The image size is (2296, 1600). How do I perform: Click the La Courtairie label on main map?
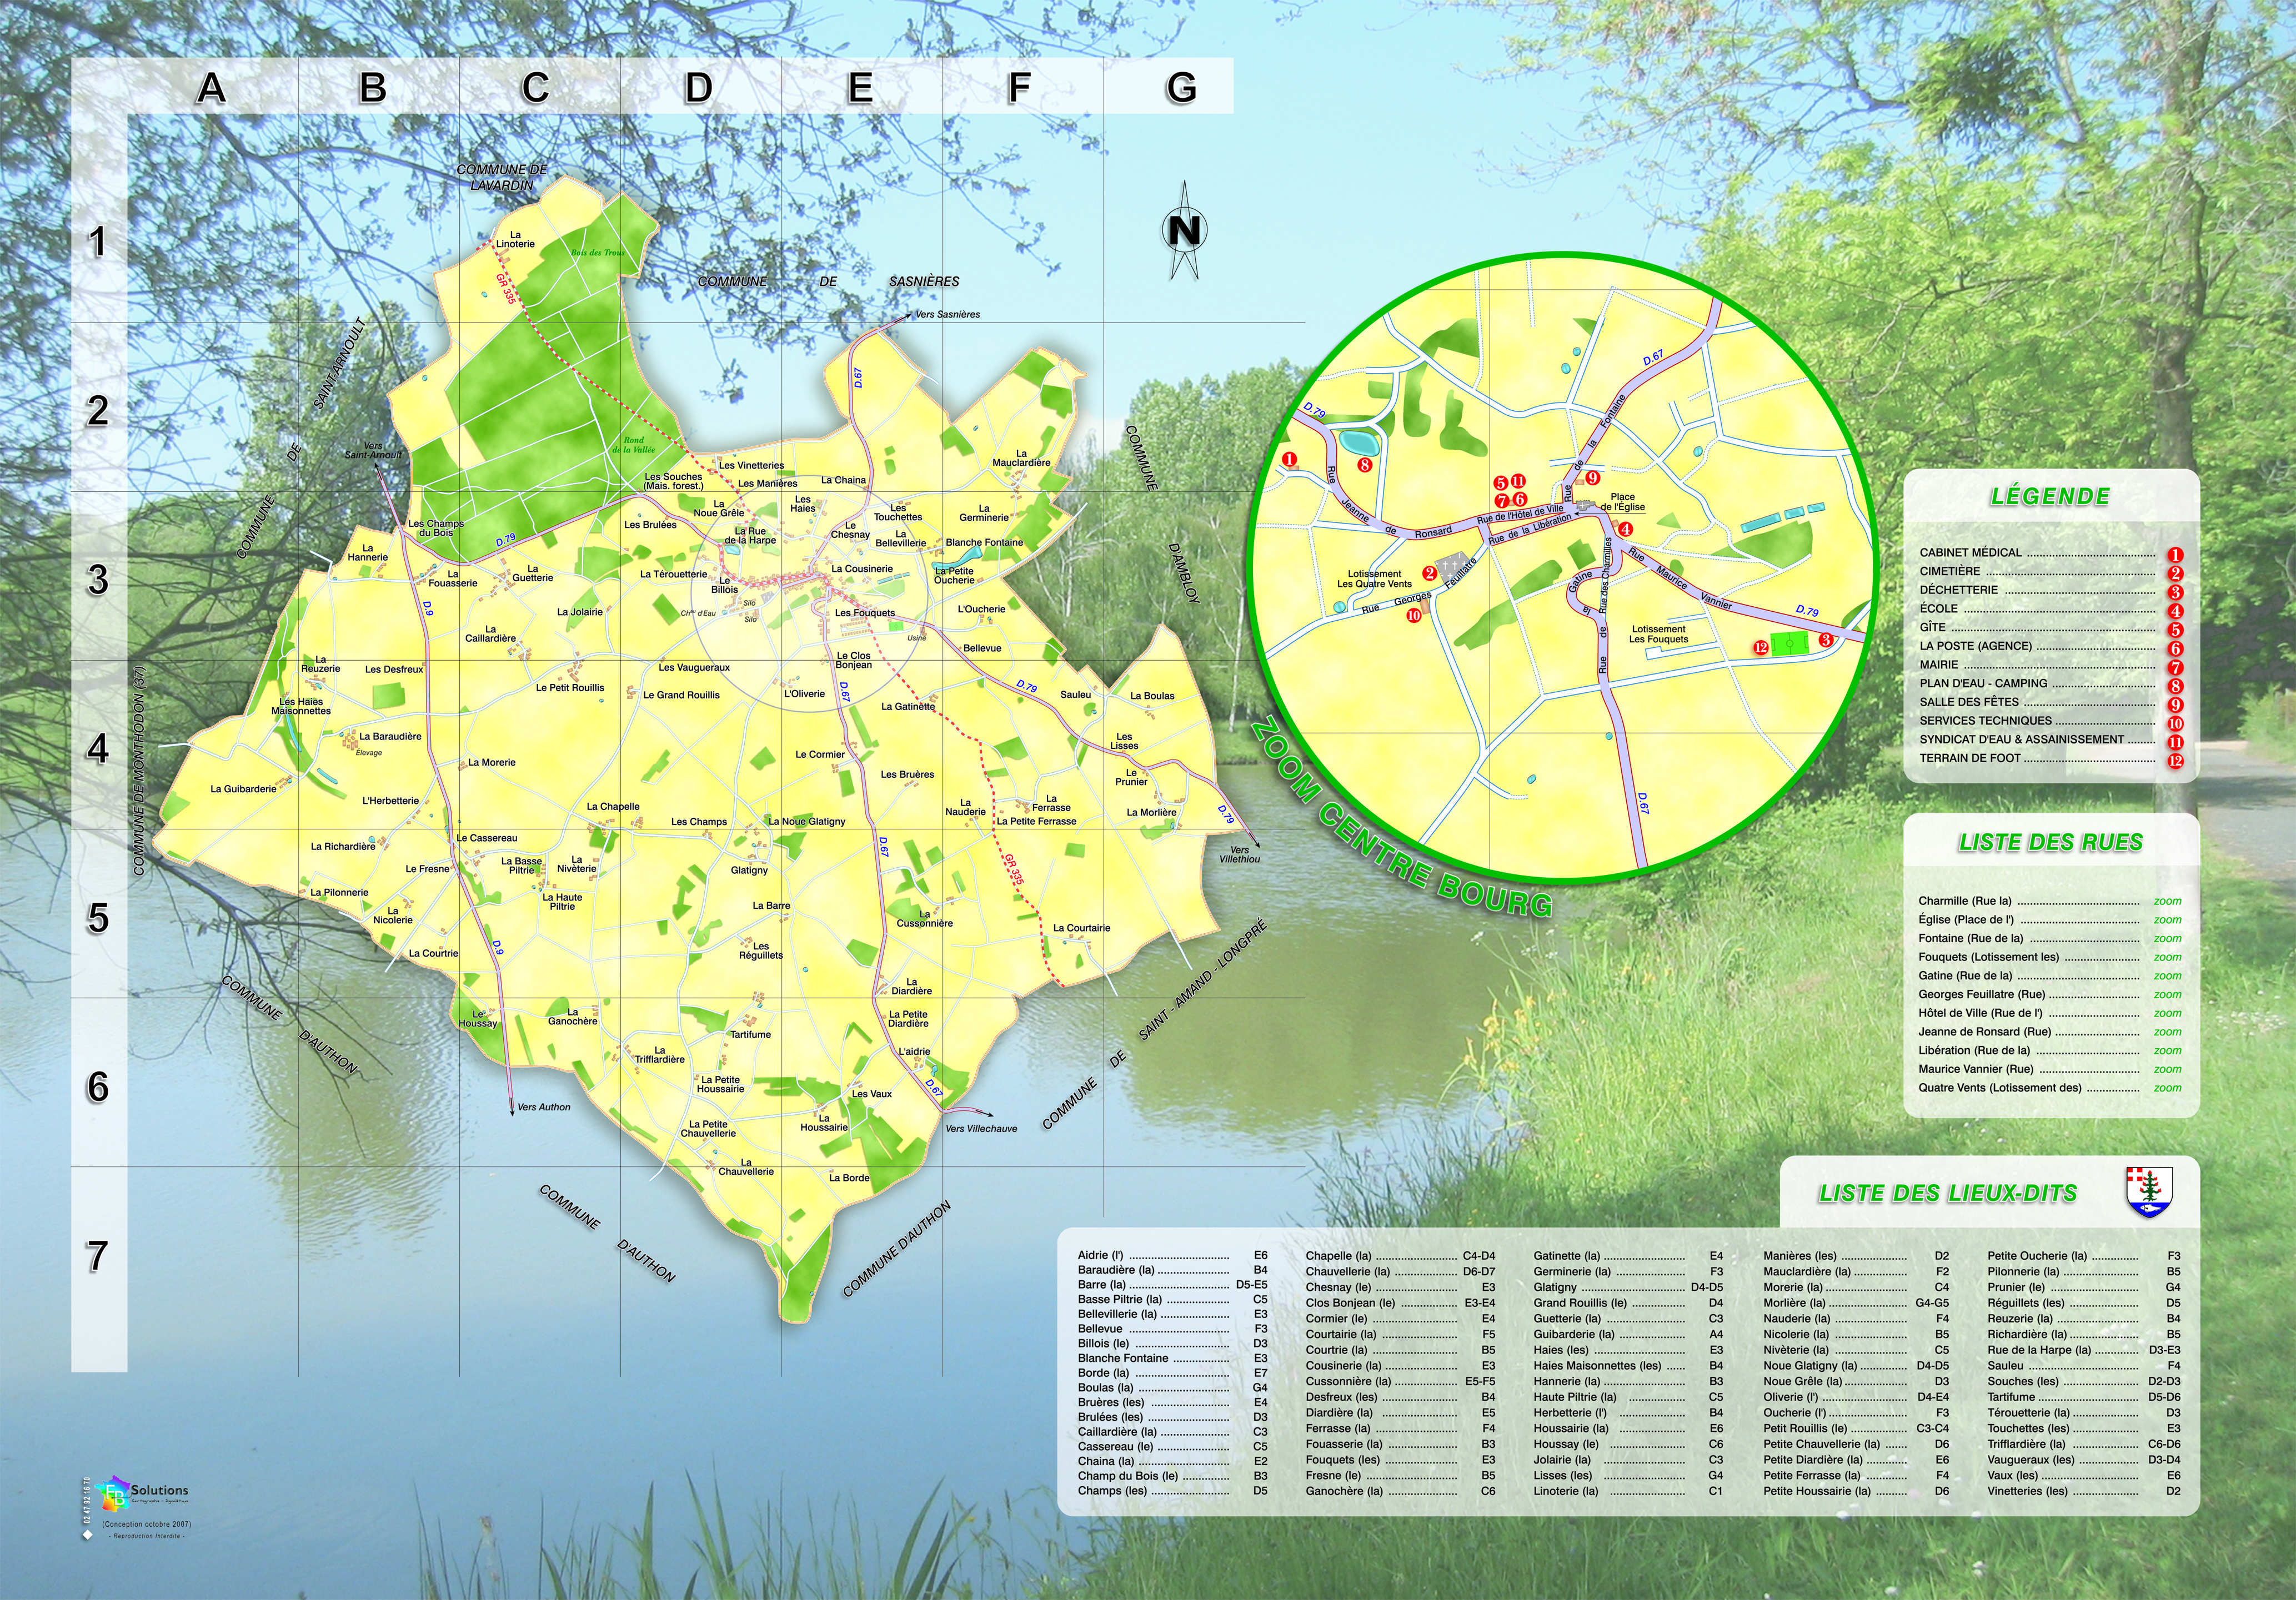1081,928
